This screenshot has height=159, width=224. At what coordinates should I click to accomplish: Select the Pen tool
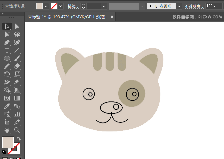pyautogui.click(x=7, y=42)
